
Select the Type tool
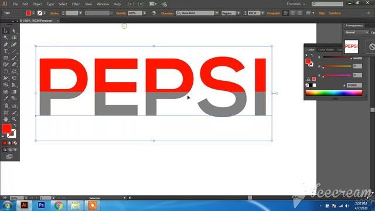click(6, 51)
